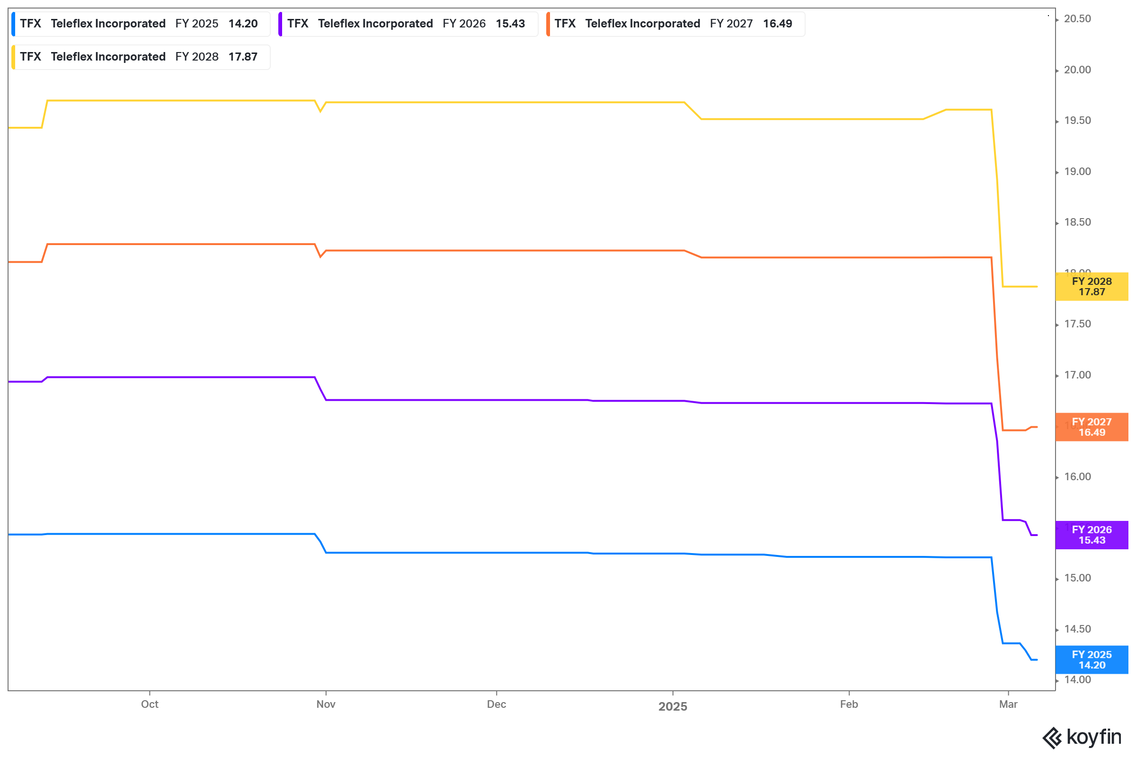Click the yellow FY 2028 17.87 axis tag
The width and height of the screenshot is (1136, 757).
(x=1092, y=287)
